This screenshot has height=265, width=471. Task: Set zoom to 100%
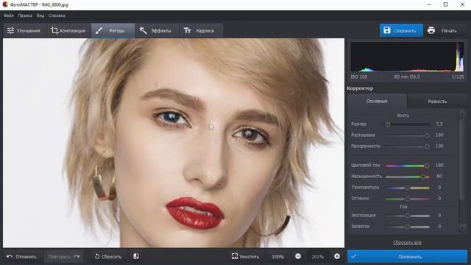[x=277, y=257]
